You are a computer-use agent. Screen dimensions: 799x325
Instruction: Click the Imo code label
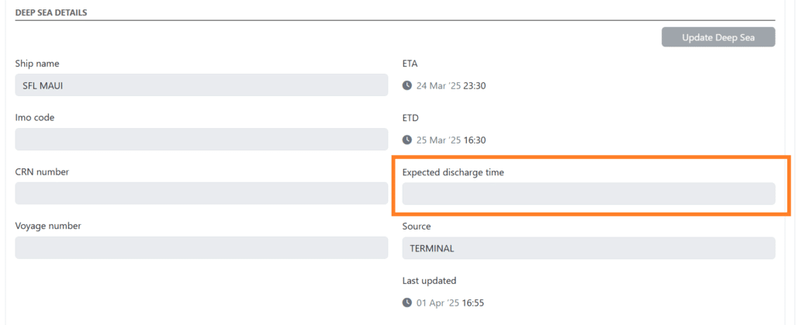coord(35,118)
